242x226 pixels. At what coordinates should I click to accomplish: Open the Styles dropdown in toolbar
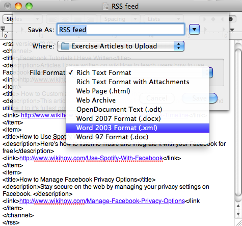tap(22, 19)
